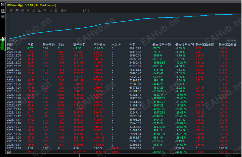Click the 移 move panel icon
Image resolution: width=242 pixels, height=157 pixels.
pyautogui.click(x=3, y=11)
